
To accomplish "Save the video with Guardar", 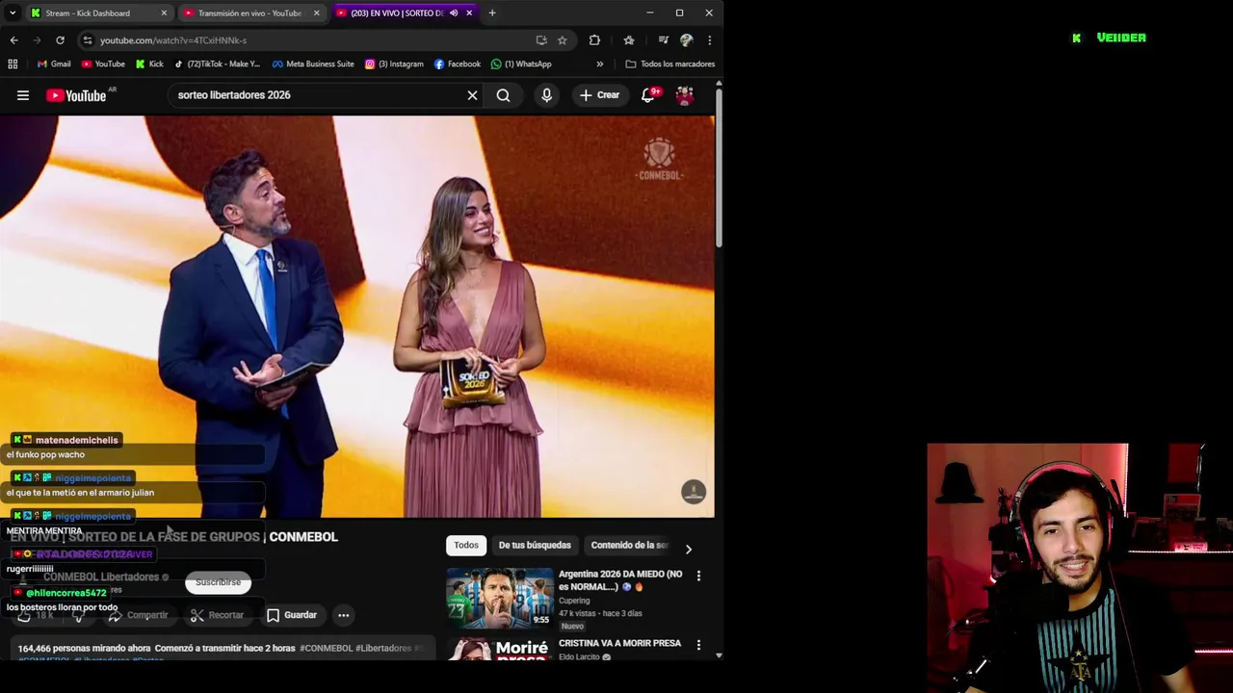I will click(x=291, y=615).
